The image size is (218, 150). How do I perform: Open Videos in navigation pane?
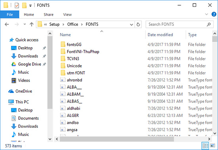click(x=21, y=80)
